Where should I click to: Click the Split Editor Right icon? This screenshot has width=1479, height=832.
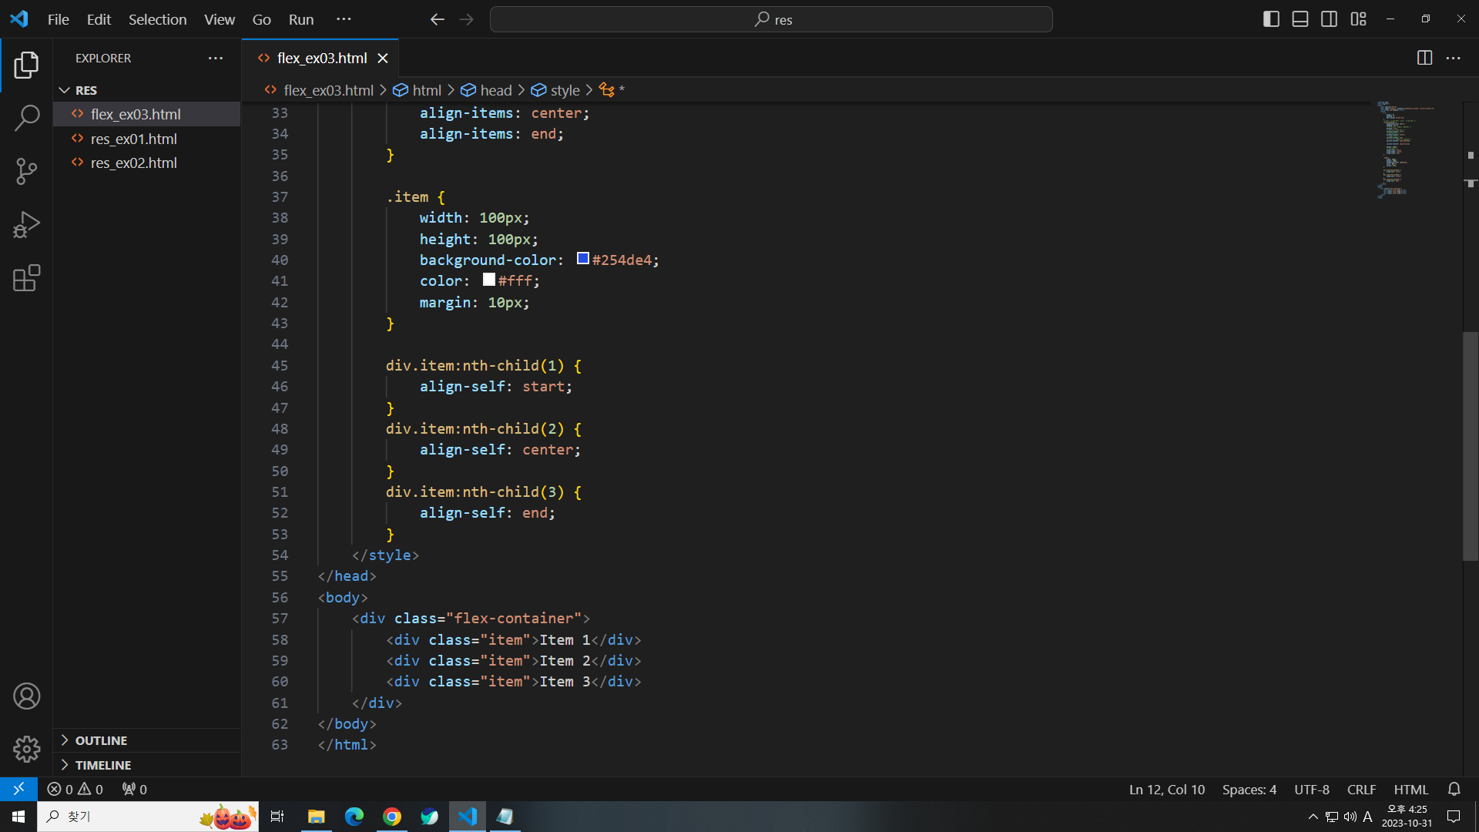point(1424,58)
